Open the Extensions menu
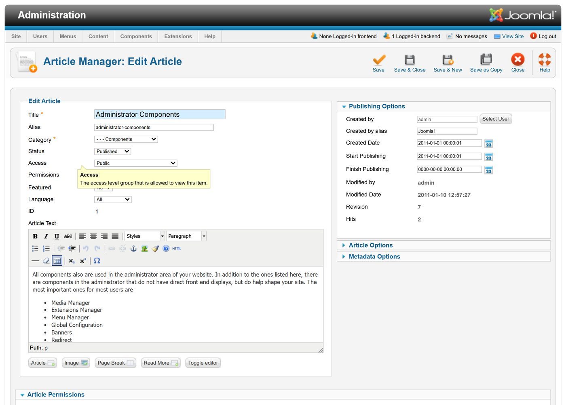566x405 pixels. (178, 36)
